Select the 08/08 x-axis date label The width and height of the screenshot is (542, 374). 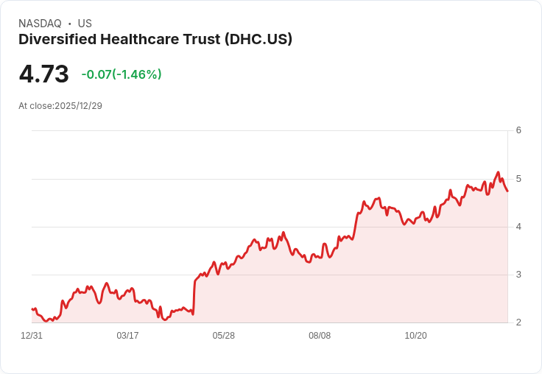[320, 336]
